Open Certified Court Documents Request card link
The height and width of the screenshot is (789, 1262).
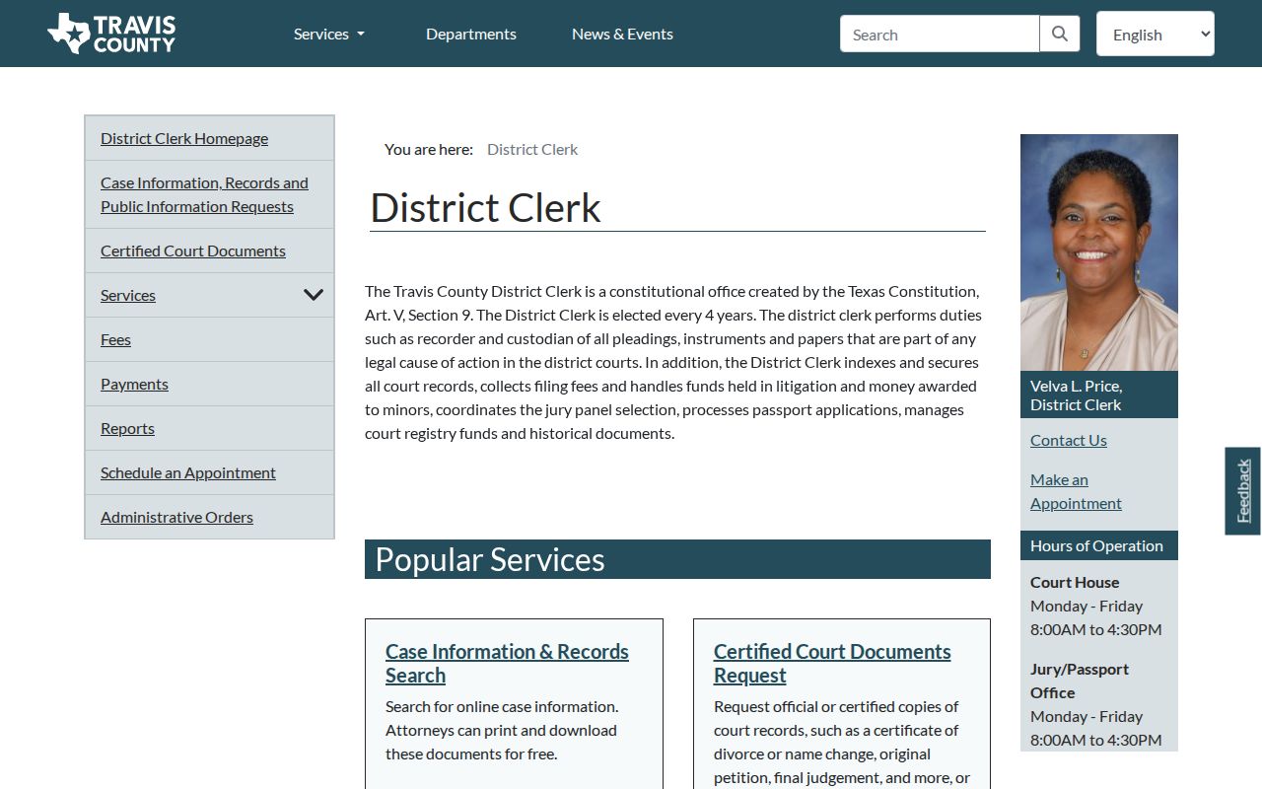(x=832, y=663)
